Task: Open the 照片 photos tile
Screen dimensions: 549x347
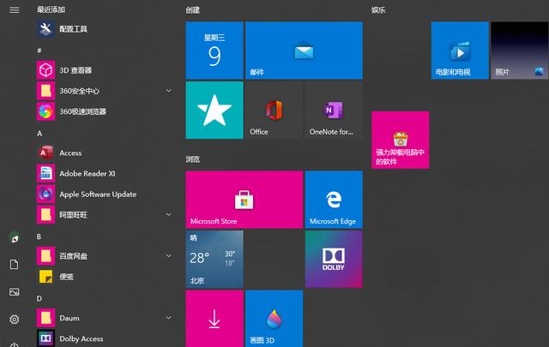Action: pyautogui.click(x=520, y=51)
